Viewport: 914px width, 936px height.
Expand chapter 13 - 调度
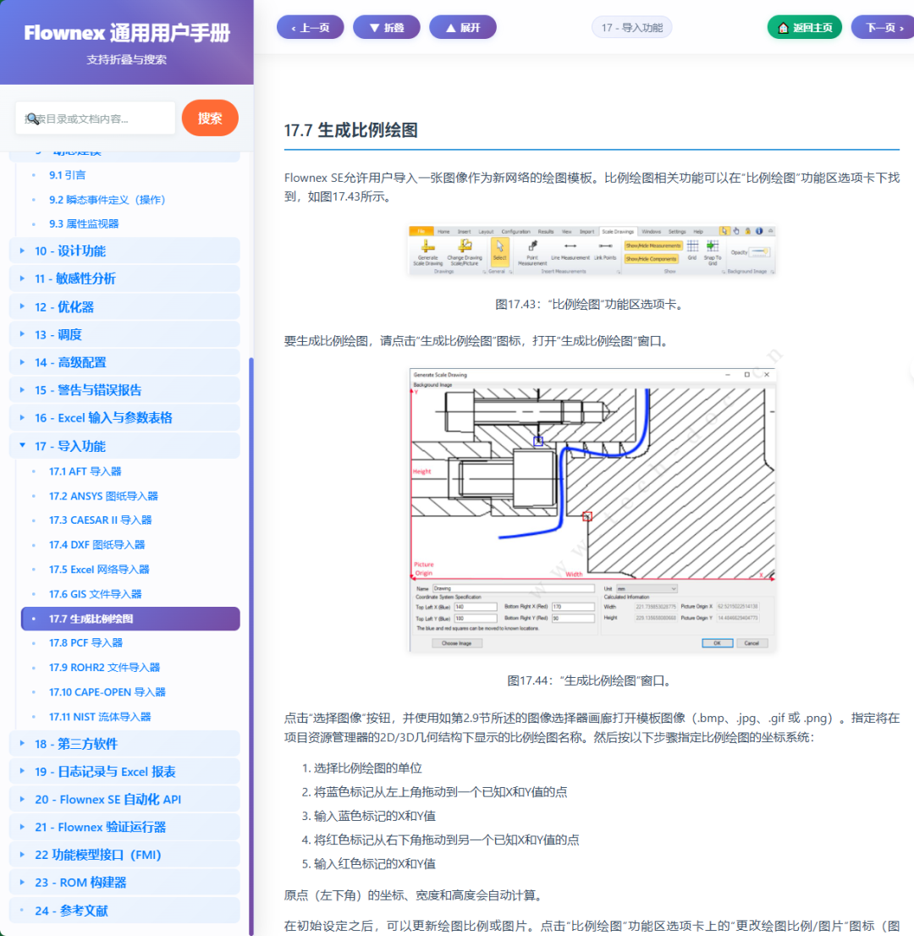(x=124, y=334)
